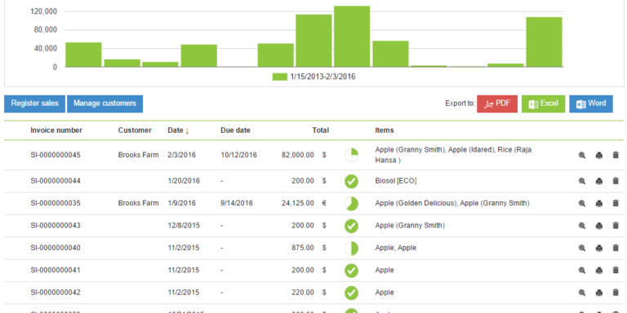View invoice SI-0000000042 with magnifier icon
This screenshot has height=313, width=627.
point(582,293)
